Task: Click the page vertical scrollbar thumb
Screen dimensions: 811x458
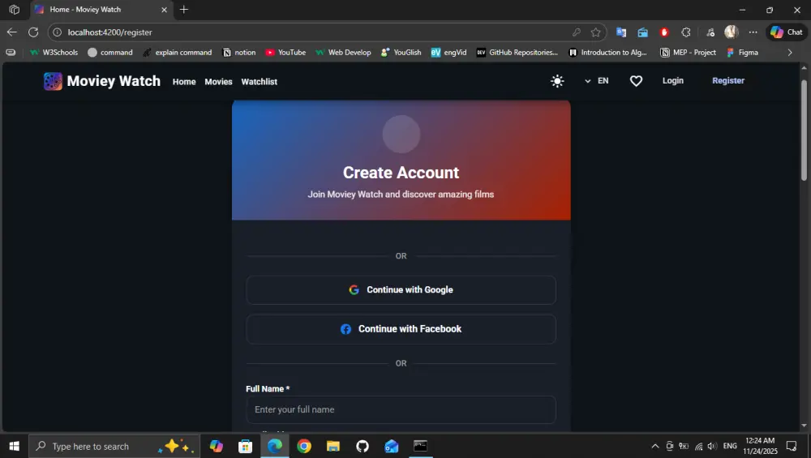Action: click(x=804, y=131)
